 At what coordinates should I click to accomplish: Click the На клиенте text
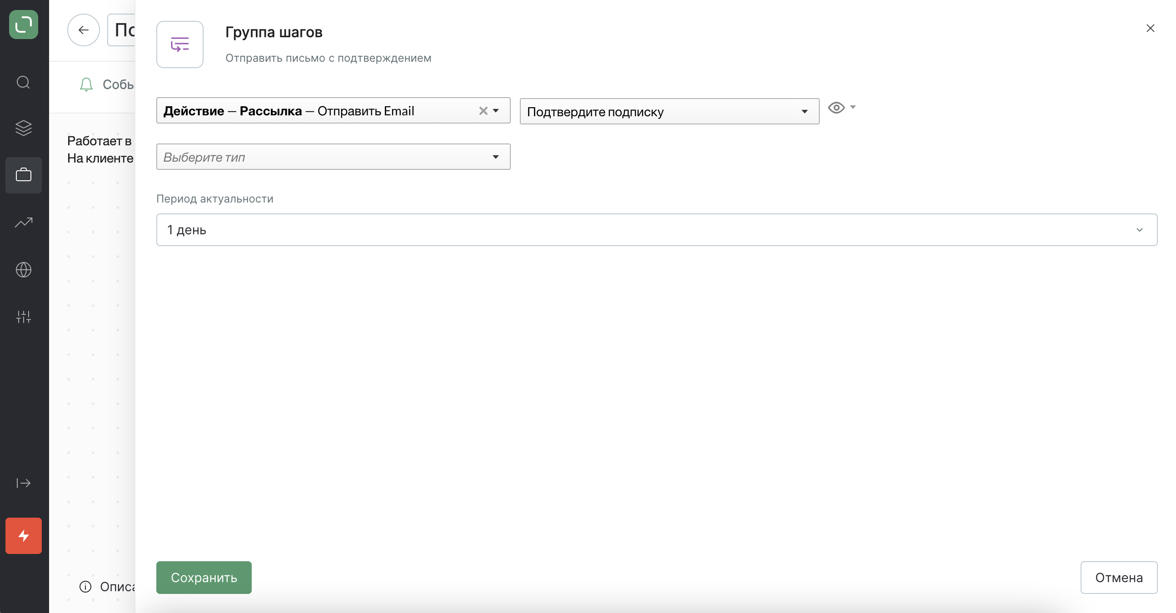pos(100,158)
